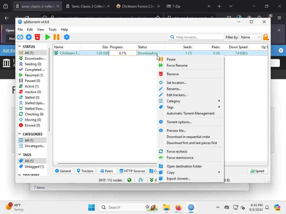
Task: Expand the Copy submenu in context menu
Action: [x=191, y=172]
